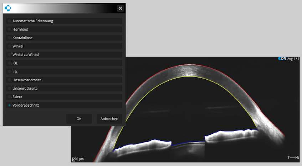Click the T→N orientation indicator
This screenshot has width=302, height=166.
[293, 157]
